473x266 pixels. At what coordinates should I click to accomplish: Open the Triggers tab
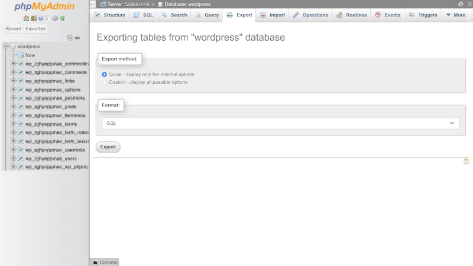coord(423,15)
